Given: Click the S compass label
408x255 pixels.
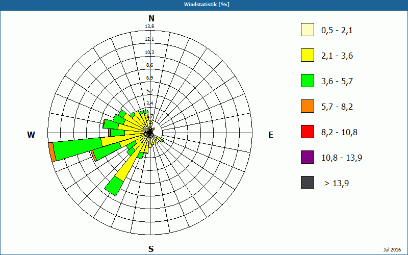Looking at the screenshot, I should point(151,249).
